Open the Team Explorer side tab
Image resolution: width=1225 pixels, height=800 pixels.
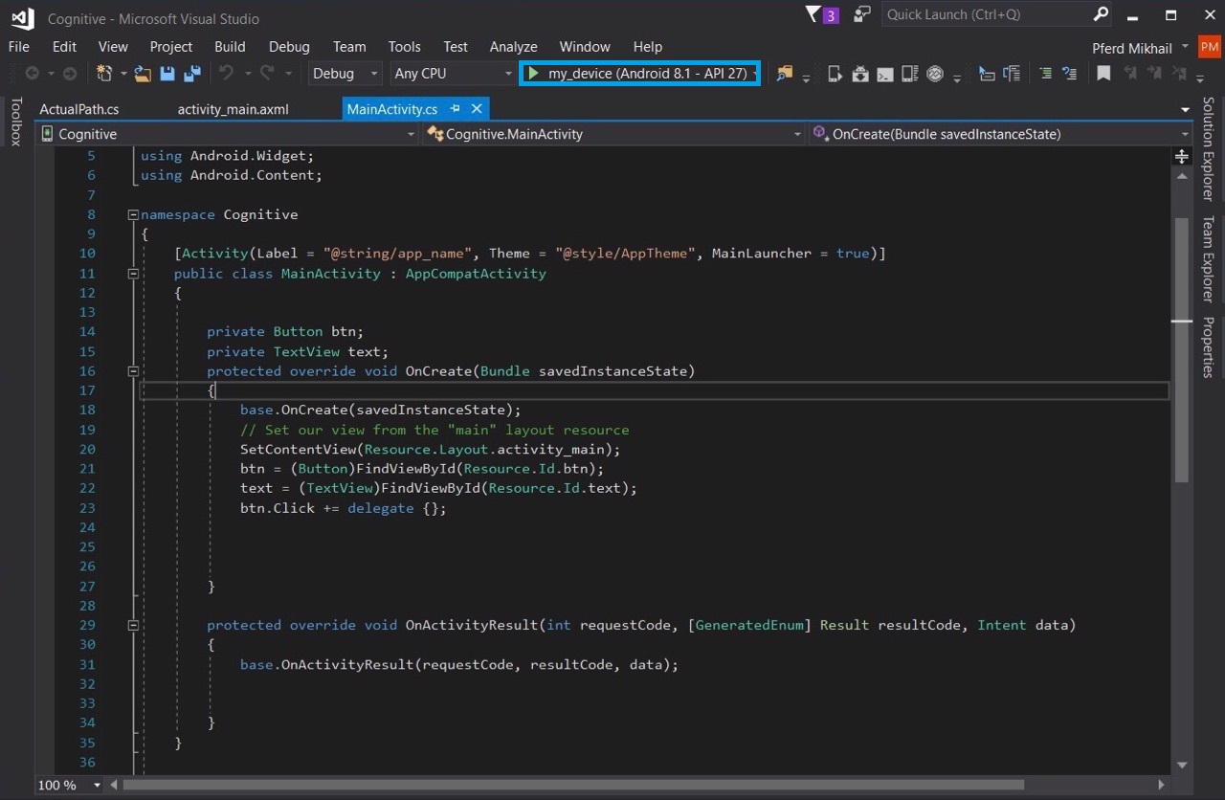coord(1208,258)
